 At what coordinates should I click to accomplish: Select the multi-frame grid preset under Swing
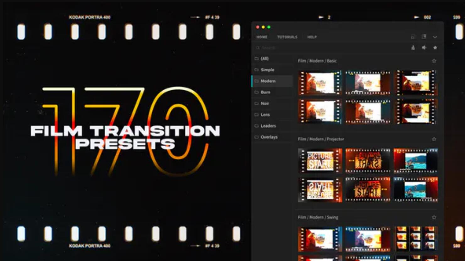(x=416, y=238)
